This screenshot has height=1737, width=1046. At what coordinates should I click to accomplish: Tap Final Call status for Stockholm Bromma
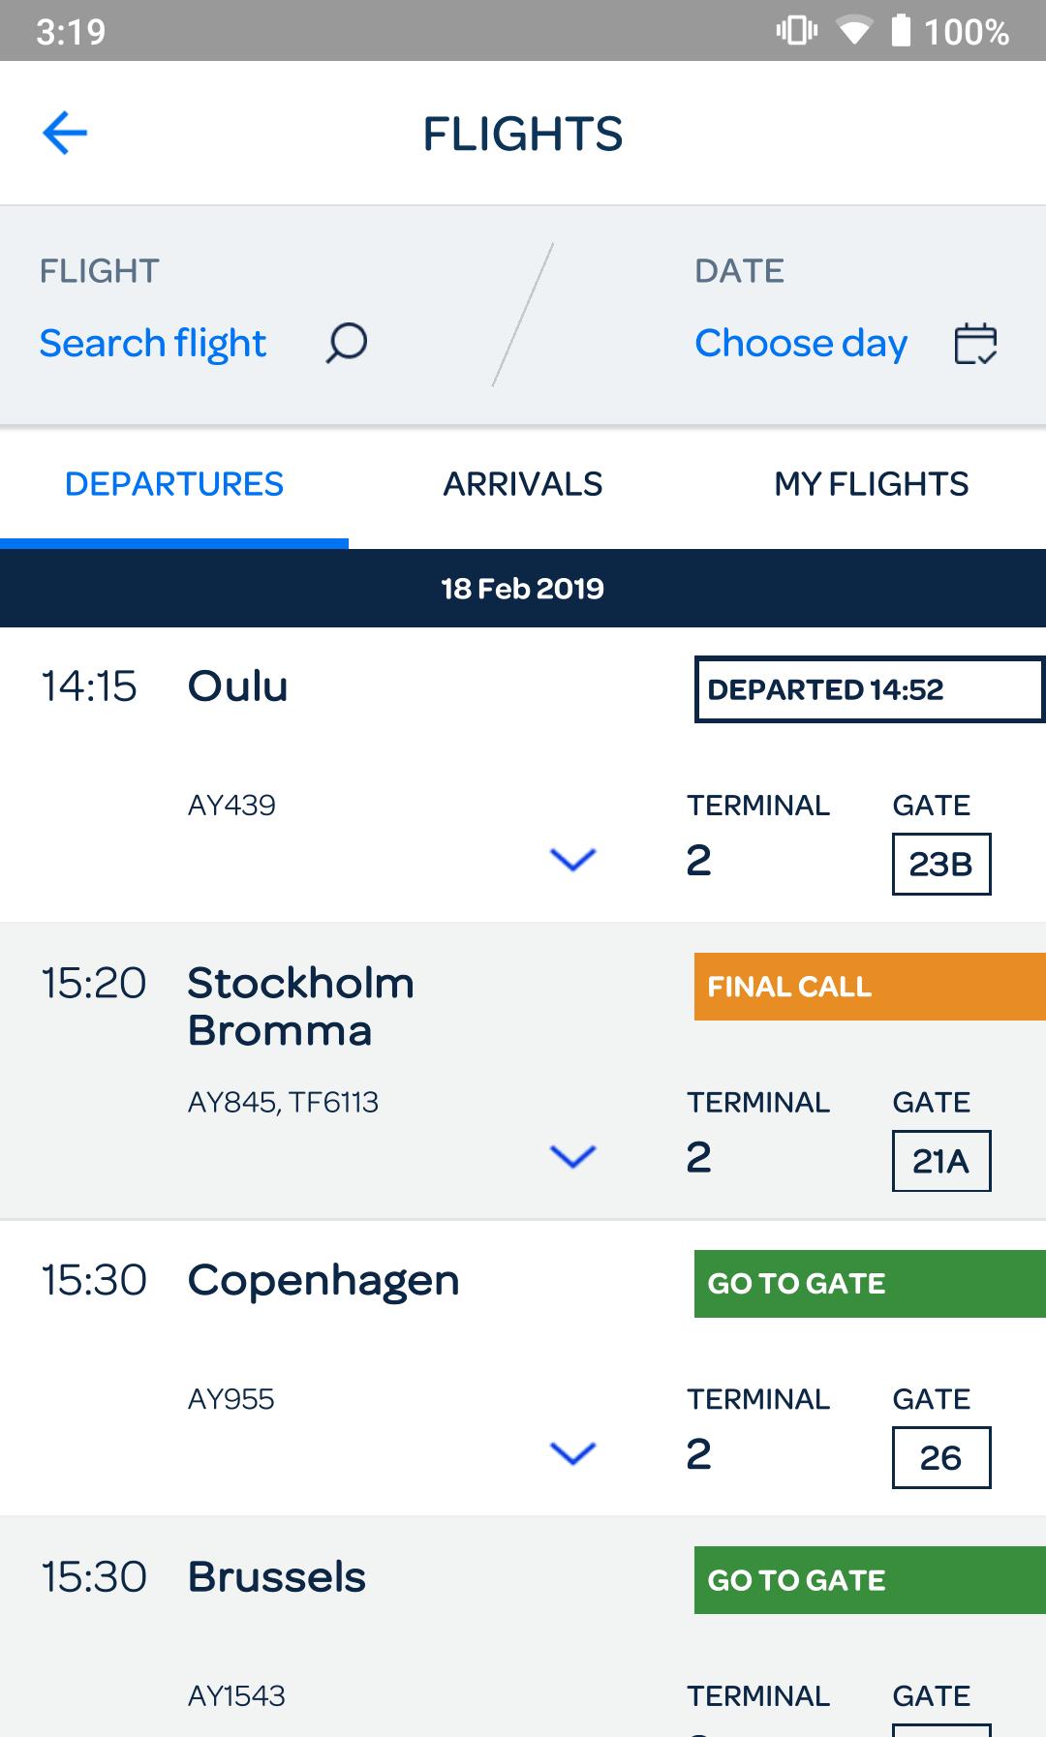pos(869,987)
